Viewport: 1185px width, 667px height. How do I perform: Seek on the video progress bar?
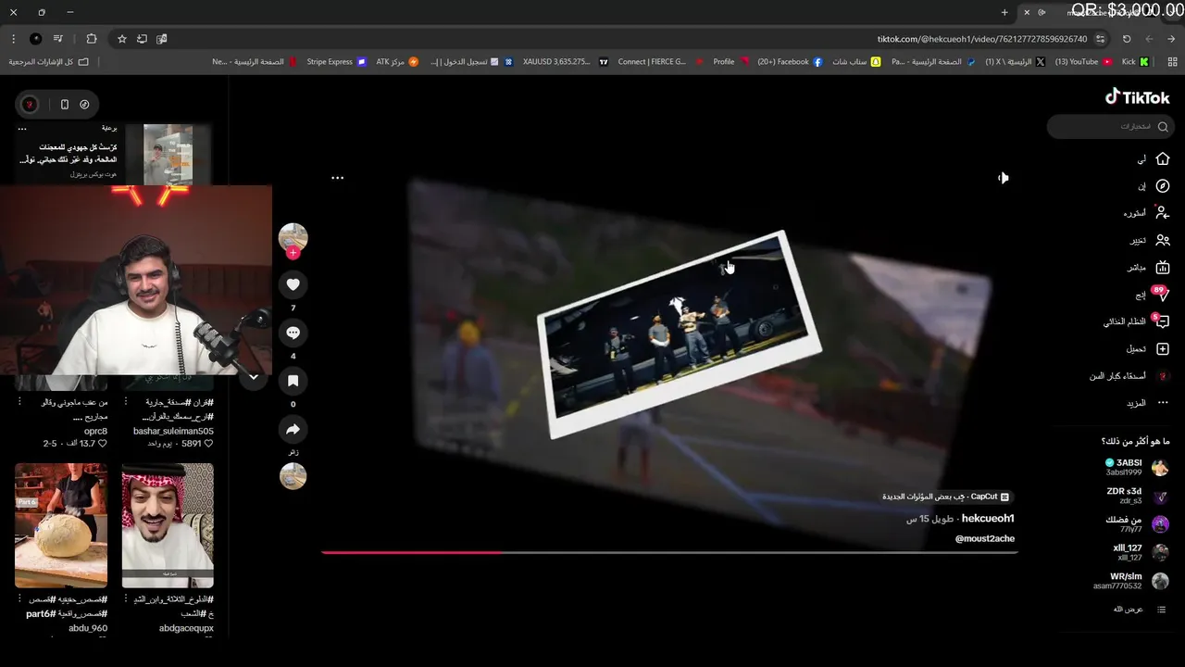[x=669, y=552]
